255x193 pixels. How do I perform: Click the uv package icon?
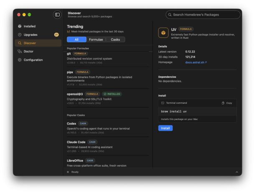point(163,33)
